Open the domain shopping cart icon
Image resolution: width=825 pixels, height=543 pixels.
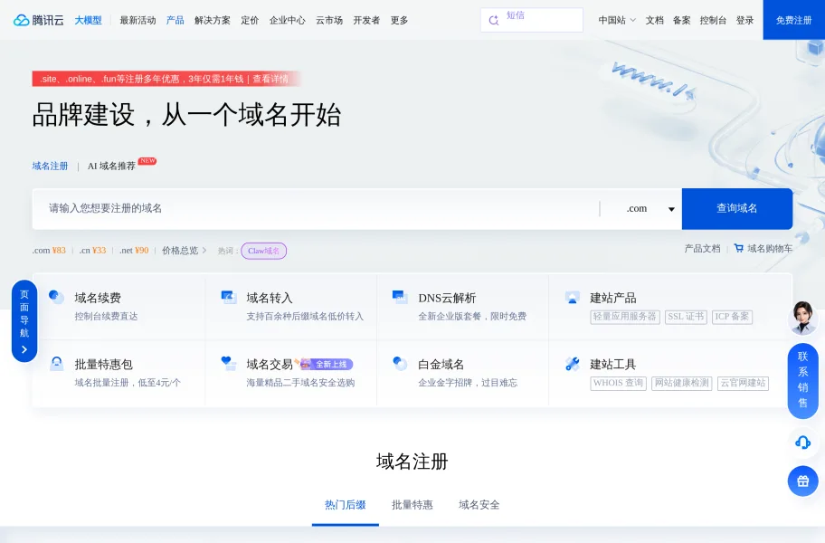[x=739, y=248]
